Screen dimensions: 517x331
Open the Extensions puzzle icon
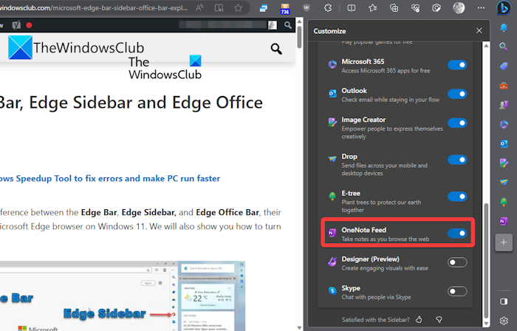click(328, 8)
